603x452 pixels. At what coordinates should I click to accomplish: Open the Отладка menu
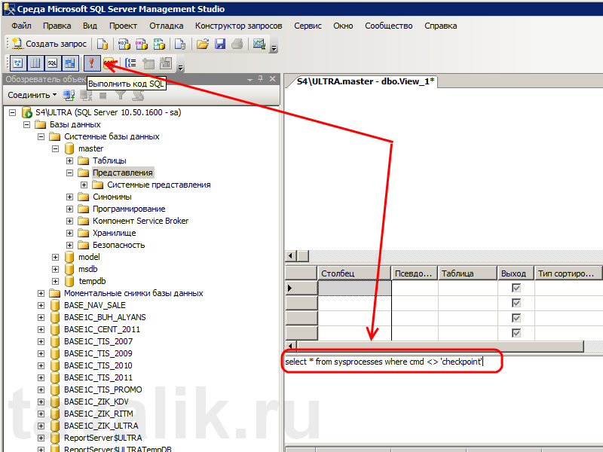166,26
